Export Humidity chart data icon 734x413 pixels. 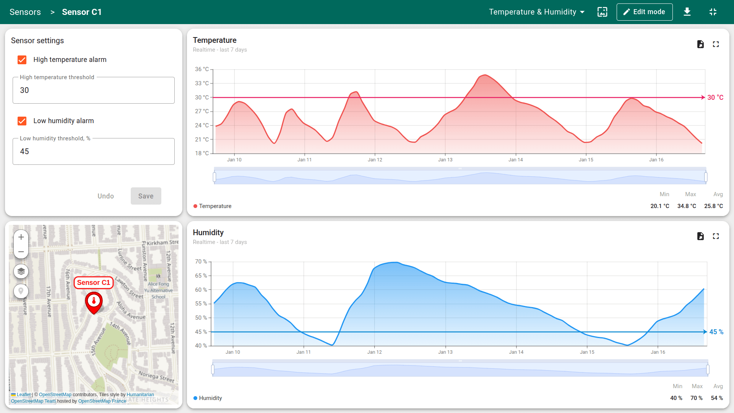pos(700,236)
